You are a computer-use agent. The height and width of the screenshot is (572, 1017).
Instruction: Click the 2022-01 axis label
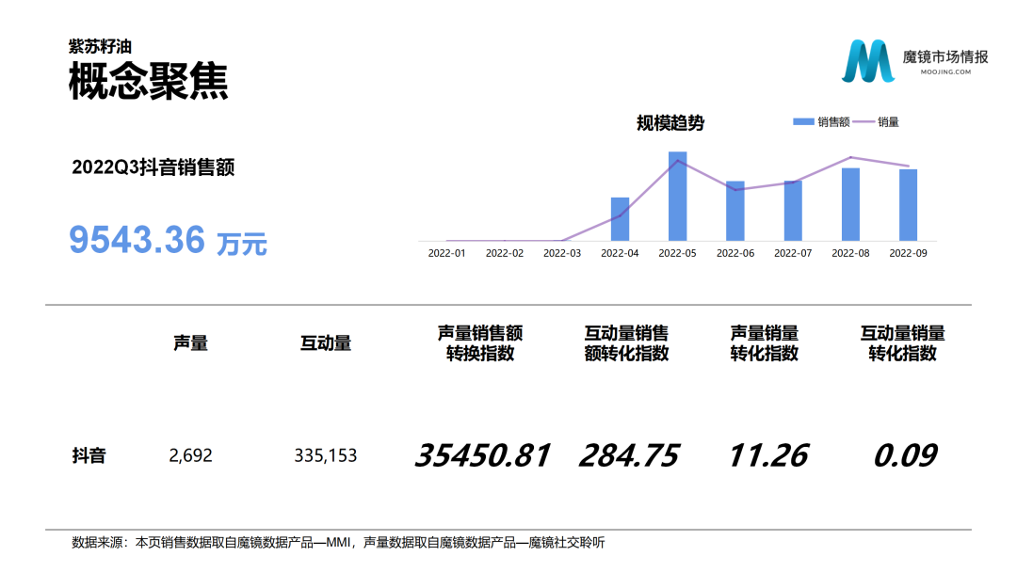[447, 253]
